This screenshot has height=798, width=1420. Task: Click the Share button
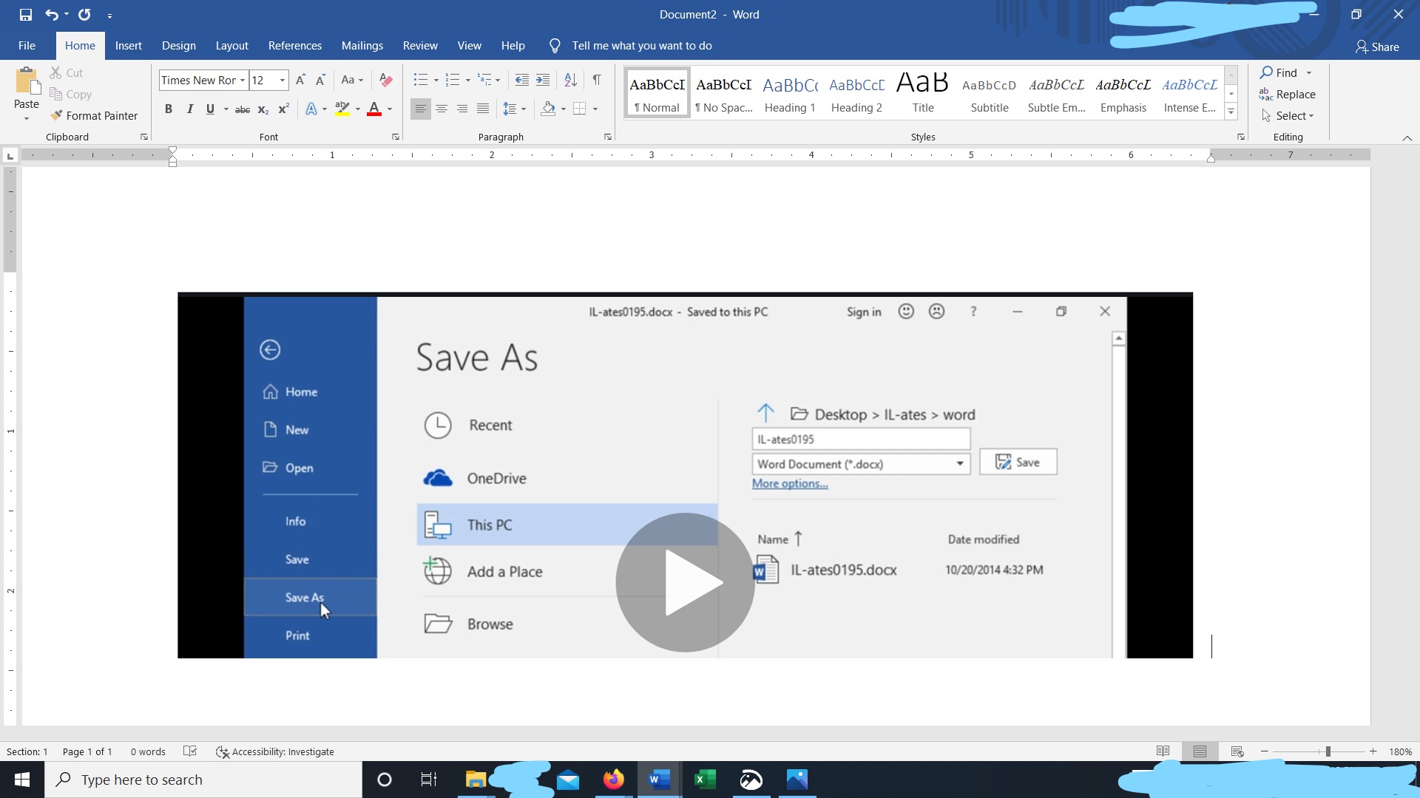(1377, 47)
